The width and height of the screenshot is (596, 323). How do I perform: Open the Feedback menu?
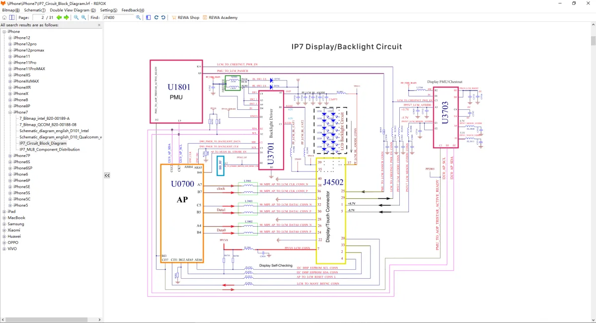[133, 10]
